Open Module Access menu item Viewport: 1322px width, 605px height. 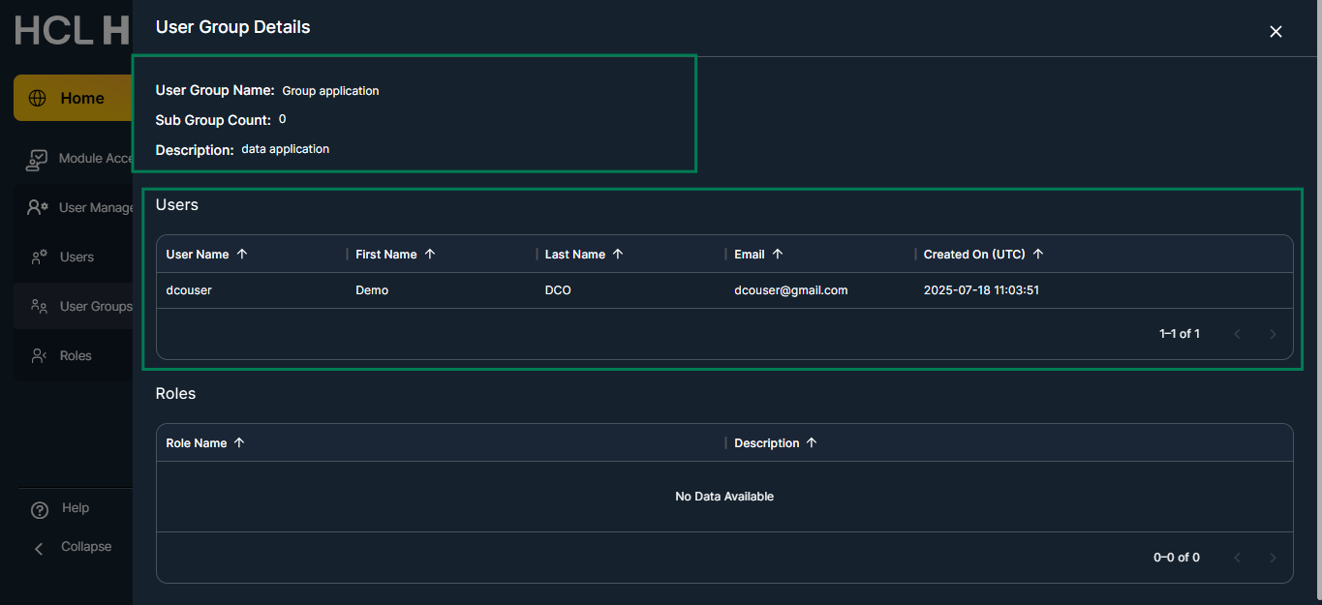pos(74,159)
